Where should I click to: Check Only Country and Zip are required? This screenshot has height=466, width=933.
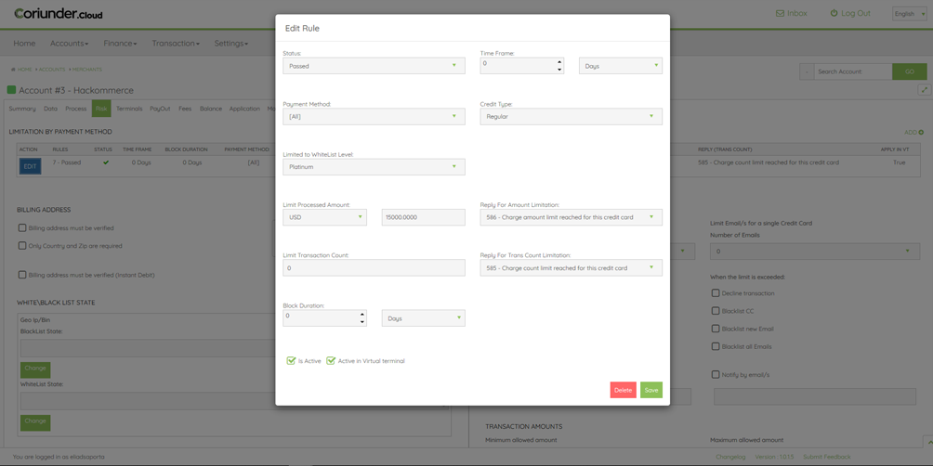[22, 245]
